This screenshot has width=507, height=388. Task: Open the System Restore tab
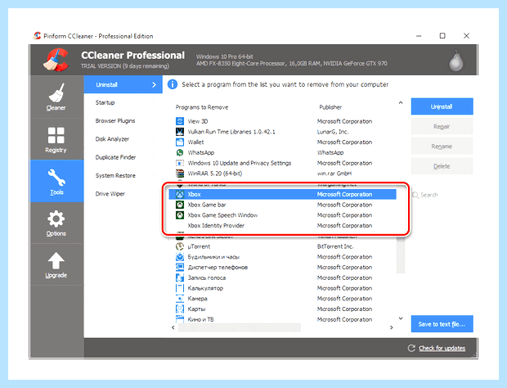123,175
